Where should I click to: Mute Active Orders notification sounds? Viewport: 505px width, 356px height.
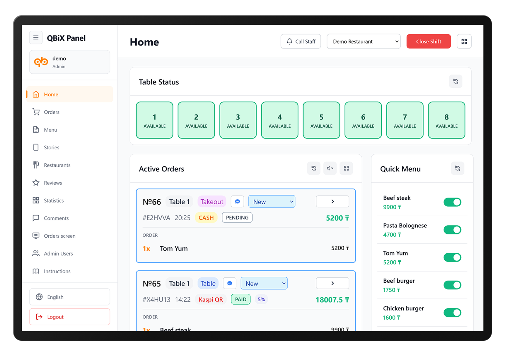(330, 168)
